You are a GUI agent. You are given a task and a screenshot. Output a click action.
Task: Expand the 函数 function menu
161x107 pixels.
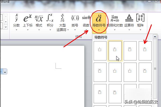(x=86, y=22)
